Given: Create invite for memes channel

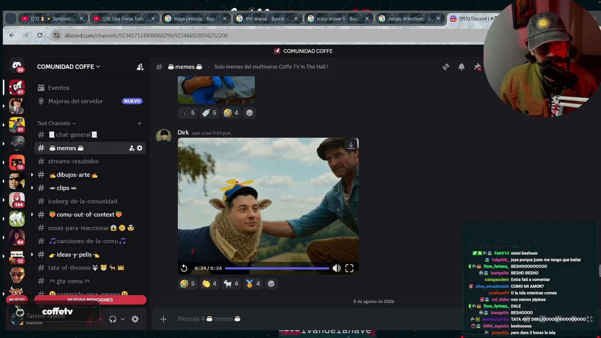Looking at the screenshot, I should 131,148.
